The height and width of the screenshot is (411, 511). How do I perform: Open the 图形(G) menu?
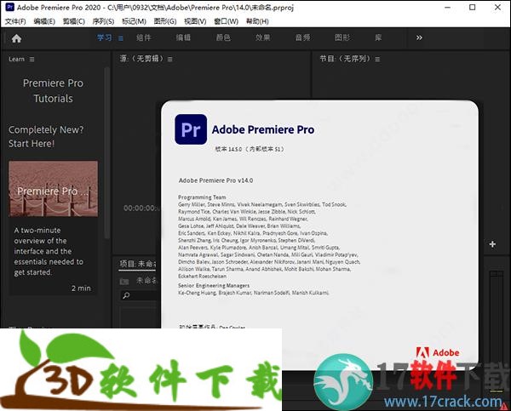coord(165,21)
